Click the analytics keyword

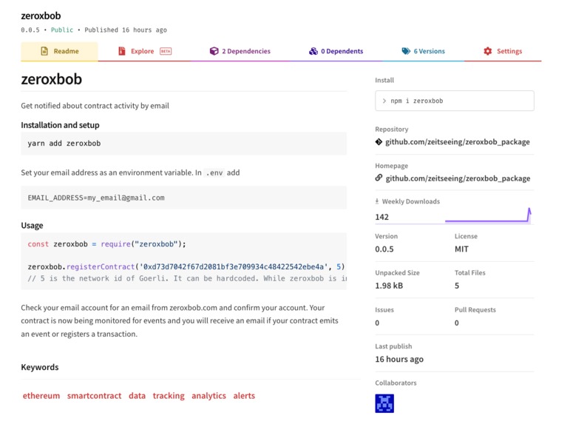208,396
